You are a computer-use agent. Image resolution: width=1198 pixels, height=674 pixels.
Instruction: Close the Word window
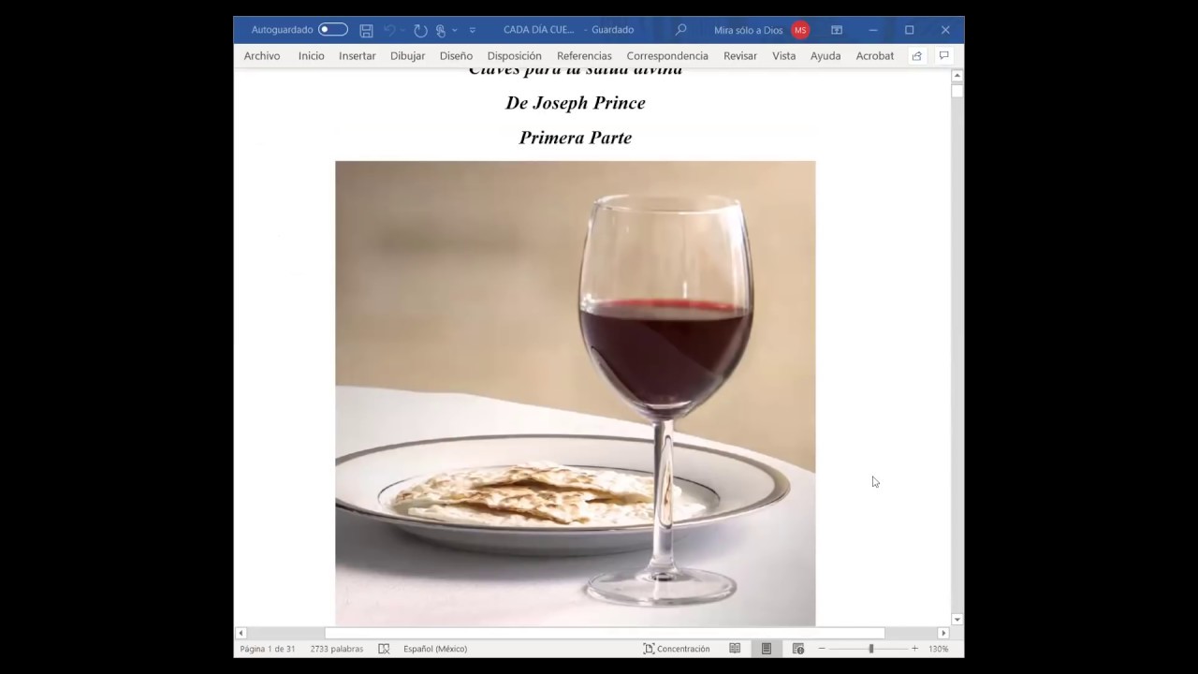pyautogui.click(x=945, y=30)
